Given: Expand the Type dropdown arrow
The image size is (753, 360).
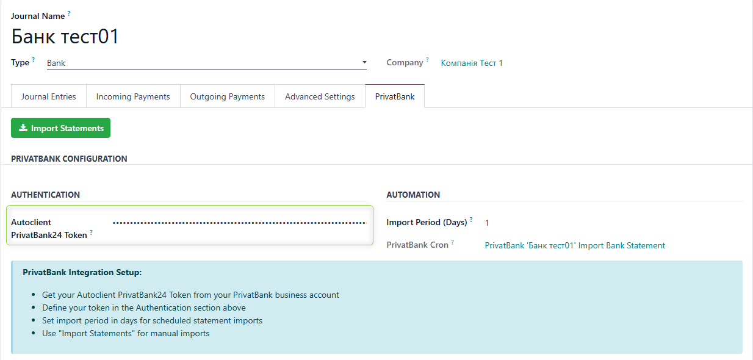Looking at the screenshot, I should (x=364, y=62).
